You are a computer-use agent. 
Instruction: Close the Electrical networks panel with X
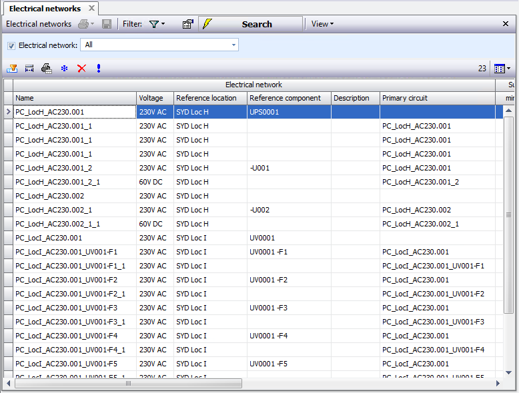[506, 24]
